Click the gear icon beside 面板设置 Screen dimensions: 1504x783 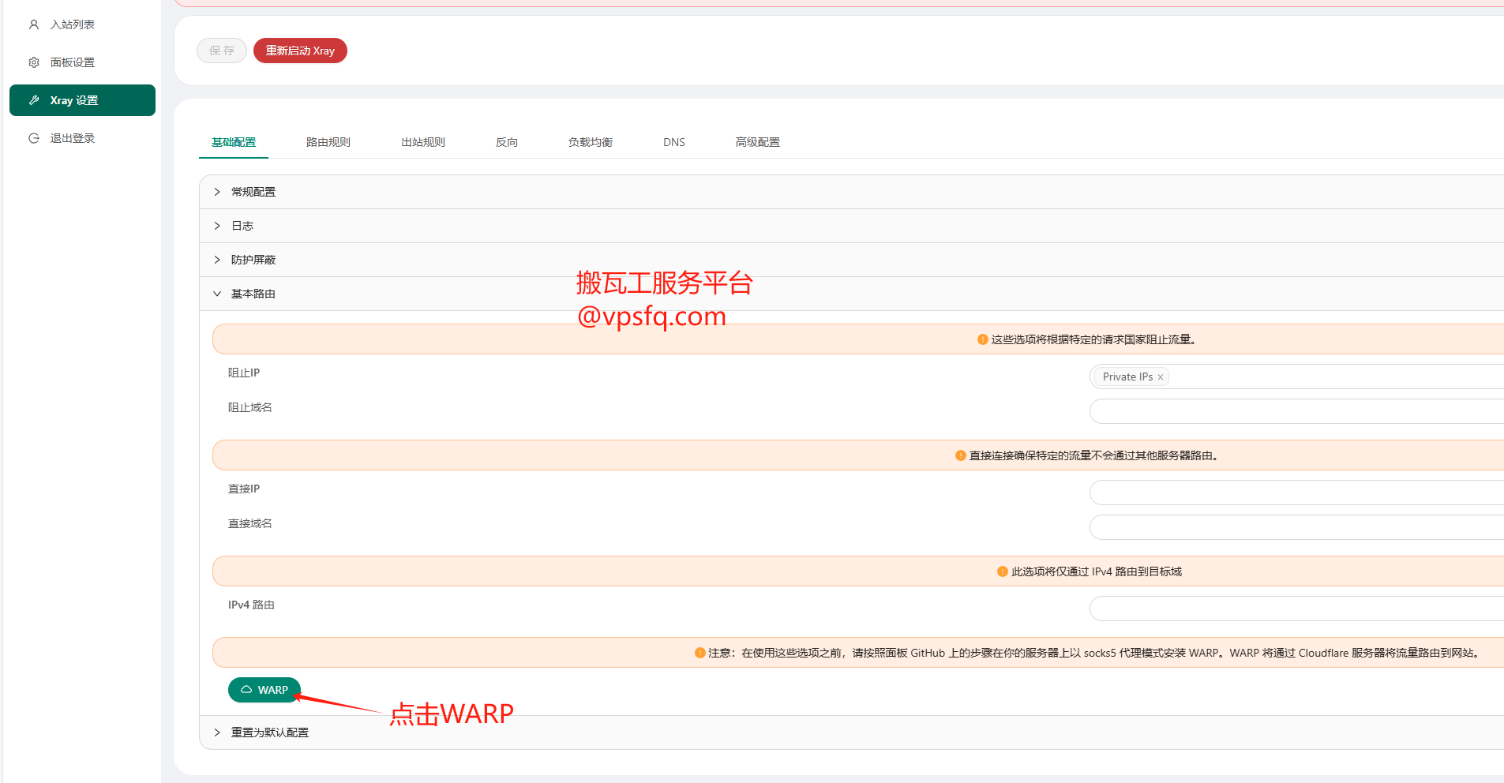tap(34, 62)
